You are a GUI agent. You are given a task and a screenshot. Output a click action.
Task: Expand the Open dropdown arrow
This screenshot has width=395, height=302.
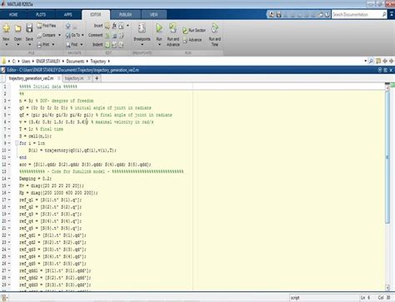[17, 45]
